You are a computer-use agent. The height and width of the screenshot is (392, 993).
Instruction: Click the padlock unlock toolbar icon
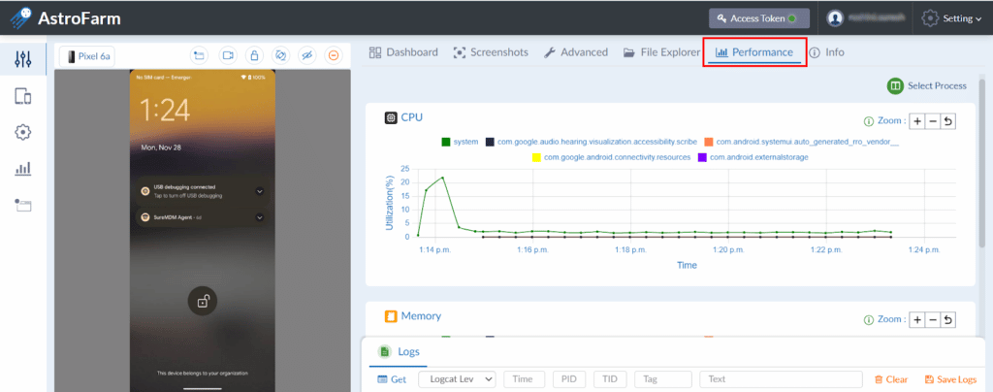pyautogui.click(x=254, y=55)
